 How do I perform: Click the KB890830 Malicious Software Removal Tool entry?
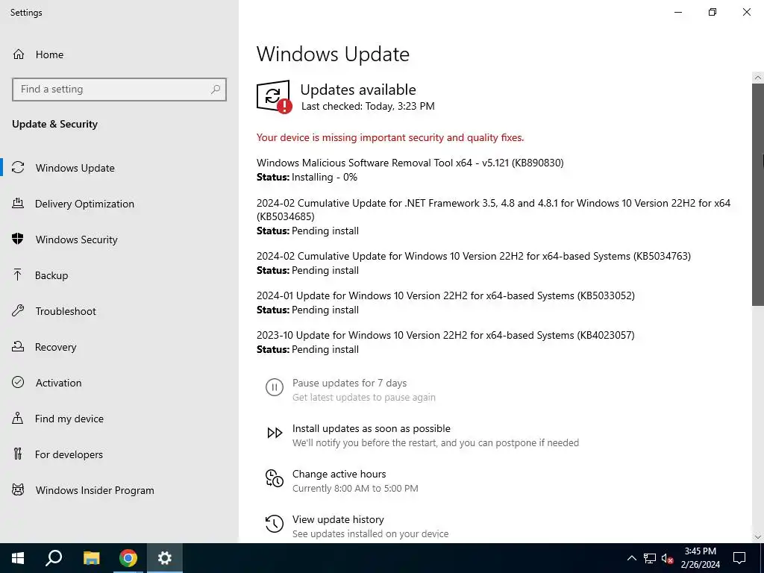coord(410,163)
